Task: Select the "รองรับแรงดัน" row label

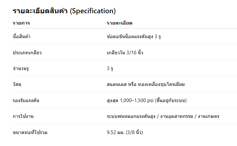Action: pos(26,100)
